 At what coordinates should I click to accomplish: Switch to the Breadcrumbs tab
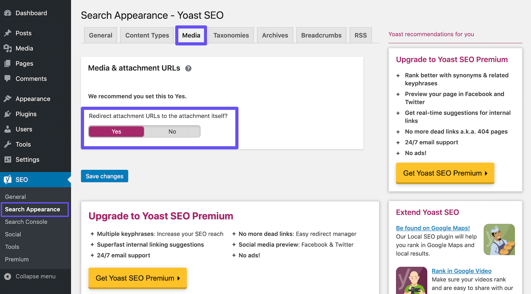(x=321, y=35)
